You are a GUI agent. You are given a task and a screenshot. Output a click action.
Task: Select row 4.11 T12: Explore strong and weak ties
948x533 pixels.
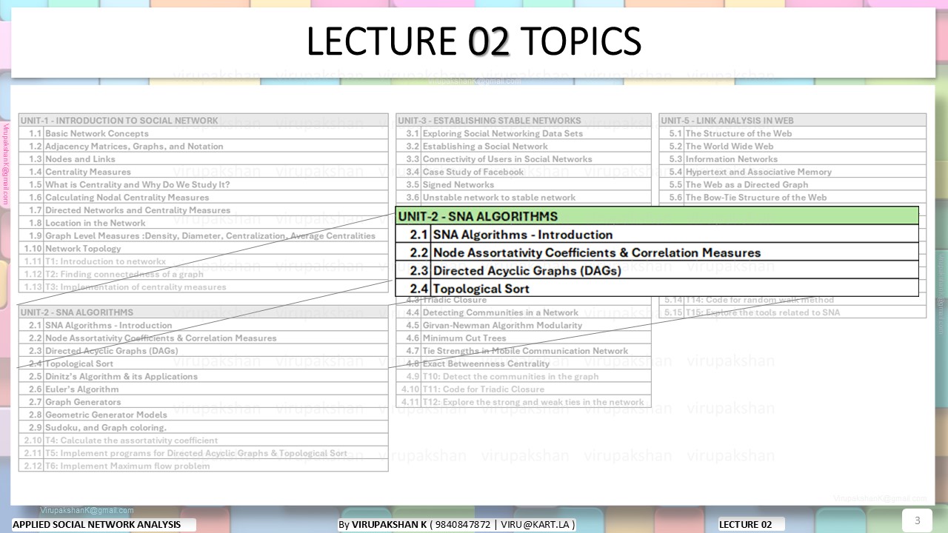(524, 402)
